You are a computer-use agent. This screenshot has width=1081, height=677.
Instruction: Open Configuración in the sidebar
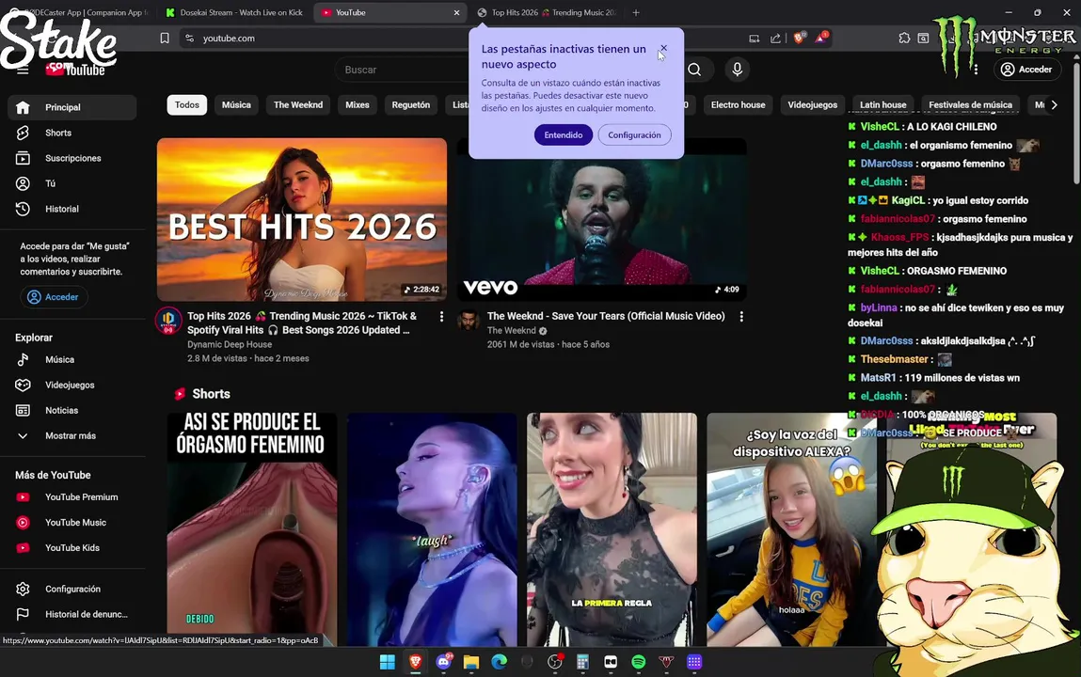pyautogui.click(x=72, y=589)
